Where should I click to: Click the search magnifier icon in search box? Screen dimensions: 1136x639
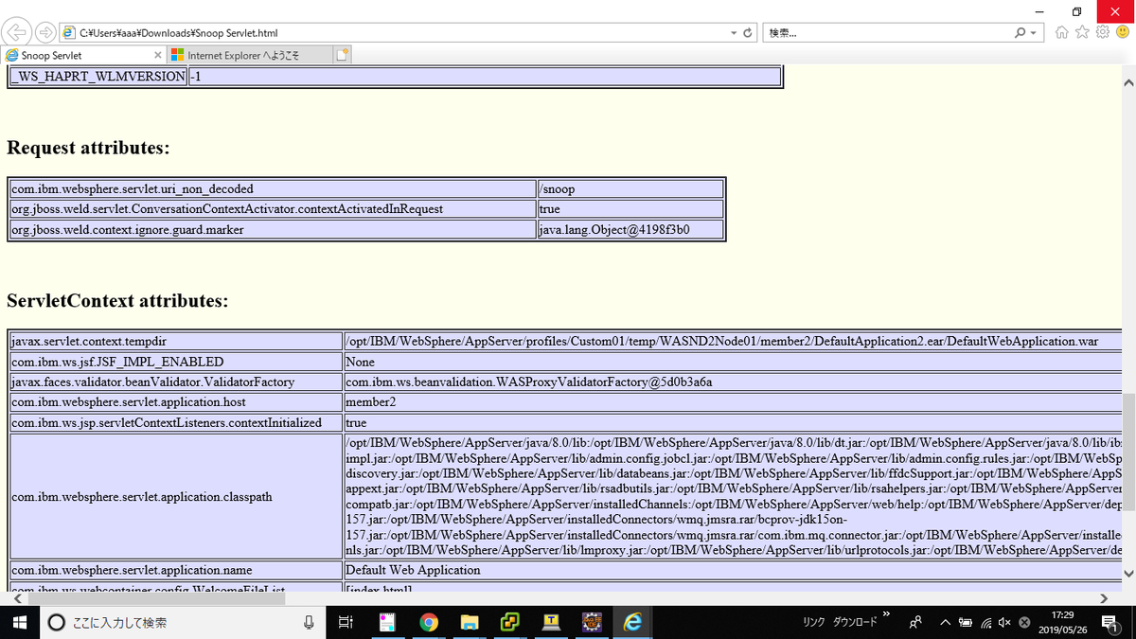1020,32
